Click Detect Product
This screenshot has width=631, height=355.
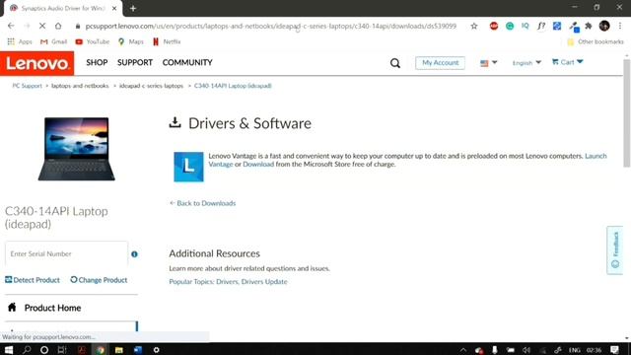[x=33, y=280]
